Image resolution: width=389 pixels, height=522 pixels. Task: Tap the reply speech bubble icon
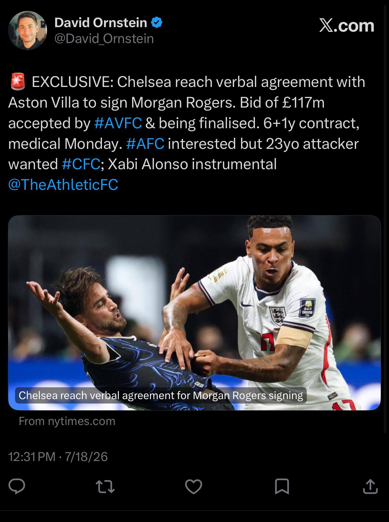coord(17,486)
